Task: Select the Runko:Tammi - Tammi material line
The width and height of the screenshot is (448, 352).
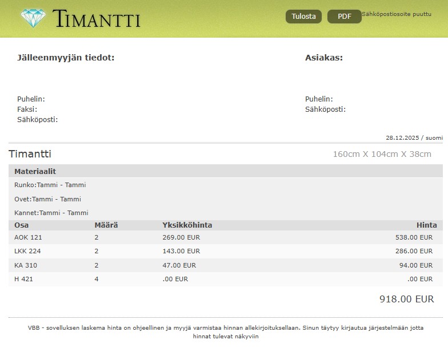Action: point(50,185)
